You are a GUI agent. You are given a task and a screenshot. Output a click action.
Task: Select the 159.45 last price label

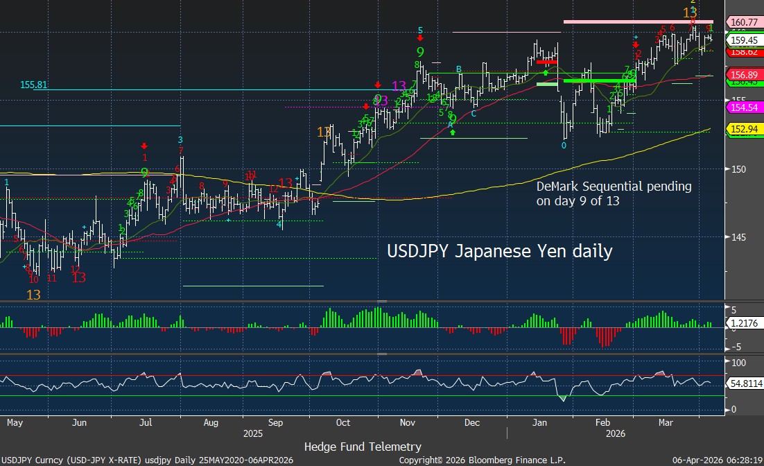tap(744, 40)
